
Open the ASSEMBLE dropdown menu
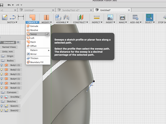click(62, 22)
